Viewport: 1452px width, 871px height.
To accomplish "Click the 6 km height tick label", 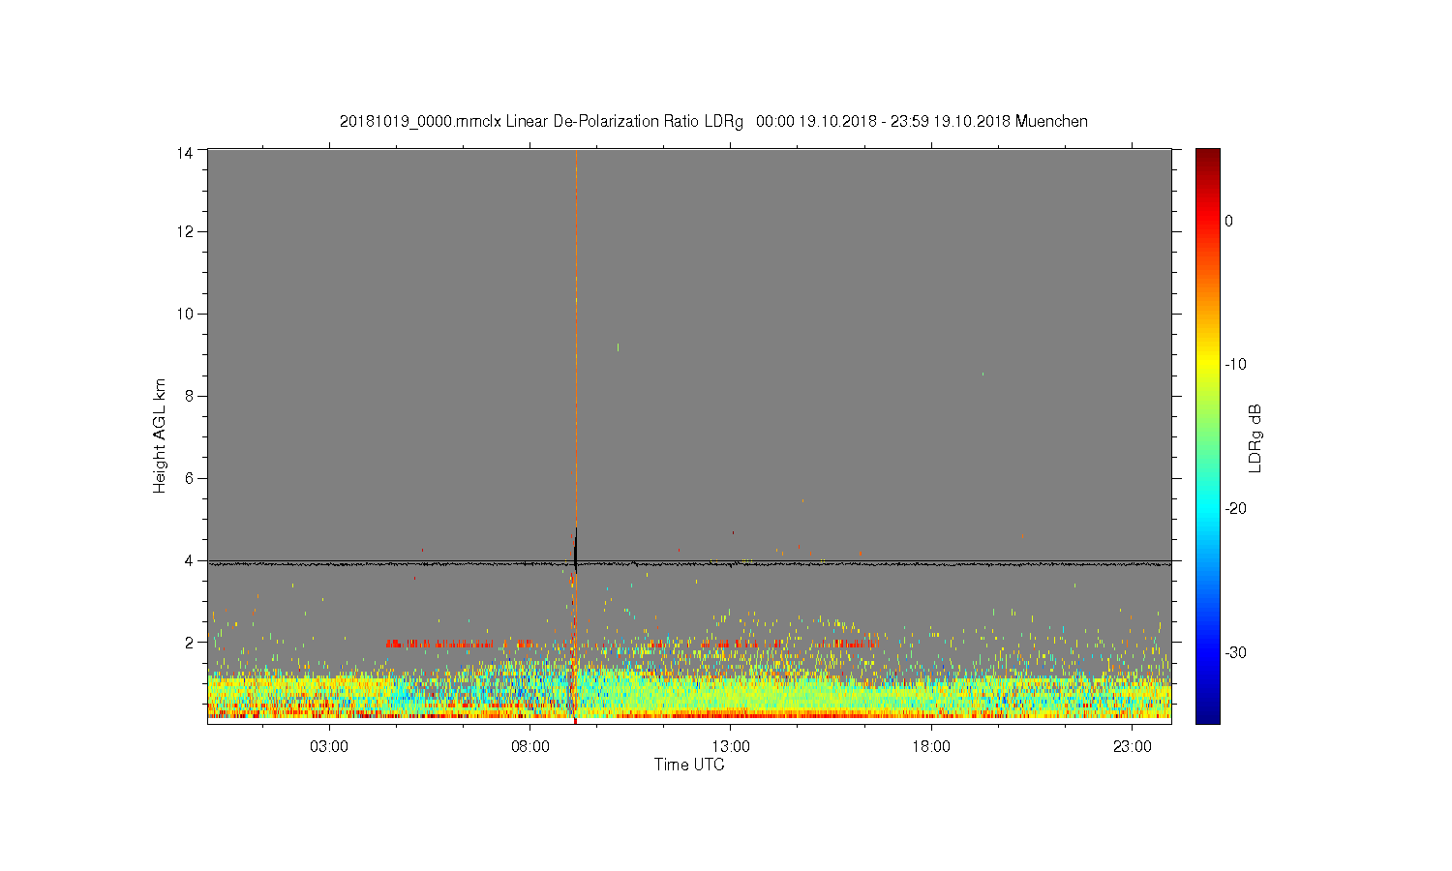I will pyautogui.click(x=189, y=478).
